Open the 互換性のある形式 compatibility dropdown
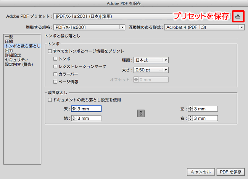Viewport: 248px width, 179px height. point(205,27)
